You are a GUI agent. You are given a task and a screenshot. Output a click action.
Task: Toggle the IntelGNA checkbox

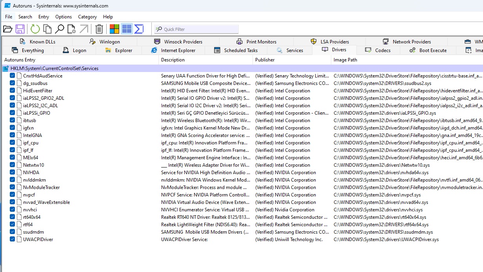13,135
